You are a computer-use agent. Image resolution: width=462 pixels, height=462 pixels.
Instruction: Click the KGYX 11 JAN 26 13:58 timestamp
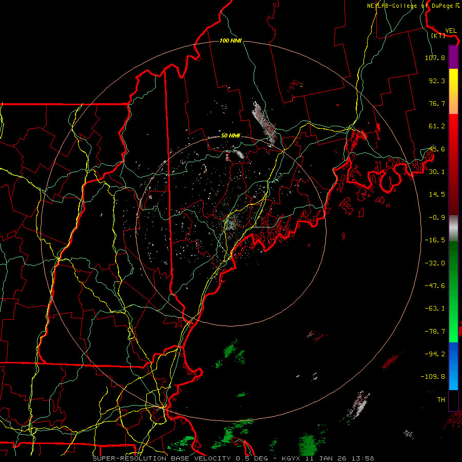[x=328, y=458]
